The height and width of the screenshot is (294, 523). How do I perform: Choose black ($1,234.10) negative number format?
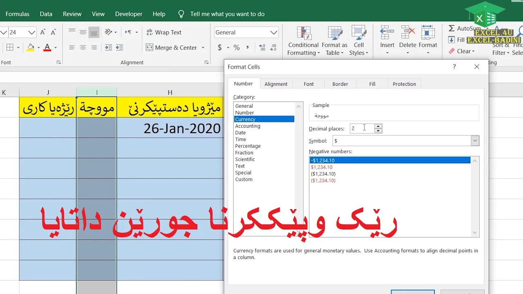pos(323,174)
